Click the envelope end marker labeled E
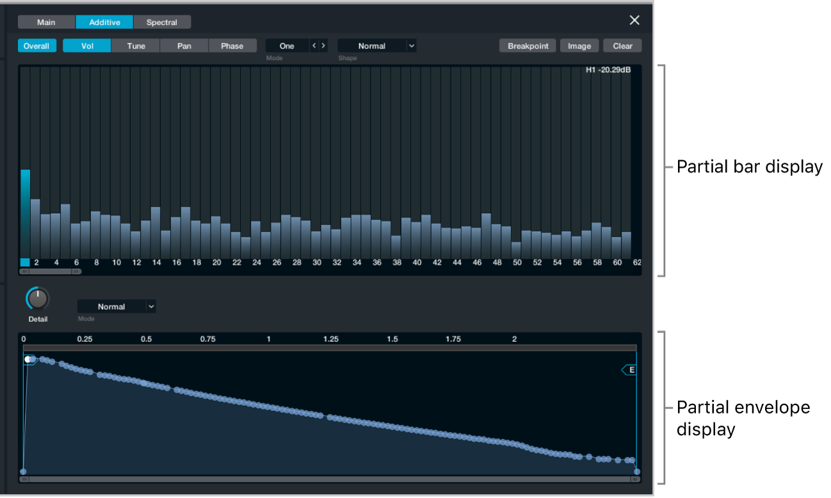Image resolution: width=831 pixels, height=498 pixels. click(x=631, y=369)
